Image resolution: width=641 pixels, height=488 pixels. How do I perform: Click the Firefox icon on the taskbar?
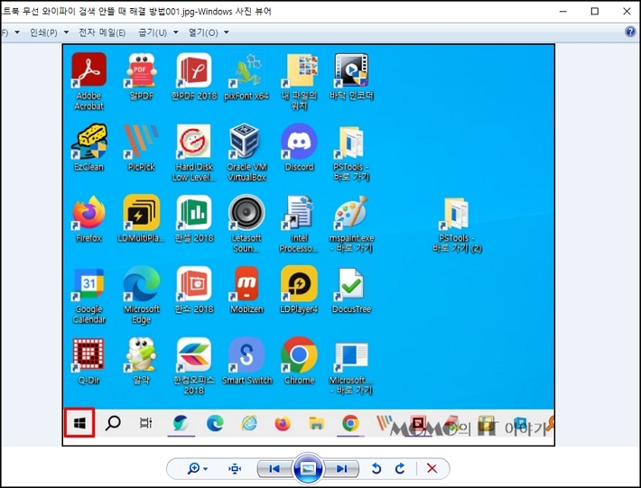coord(283,423)
